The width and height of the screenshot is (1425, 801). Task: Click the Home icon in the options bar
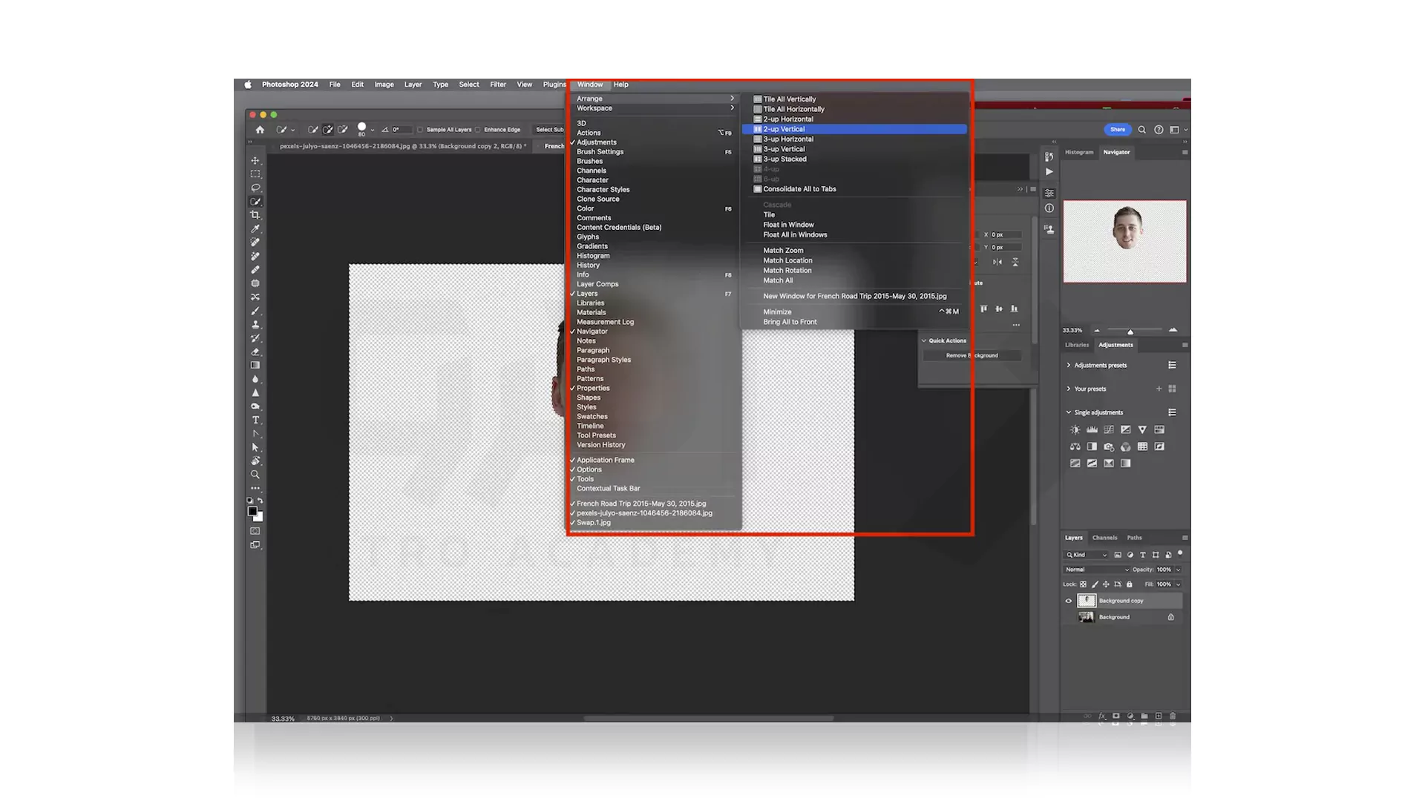coord(260,130)
